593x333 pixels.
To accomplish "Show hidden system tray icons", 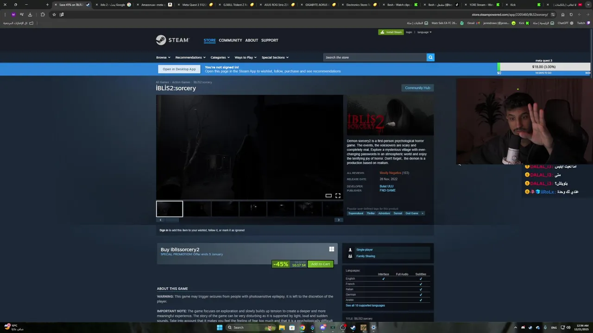I will [516, 327].
